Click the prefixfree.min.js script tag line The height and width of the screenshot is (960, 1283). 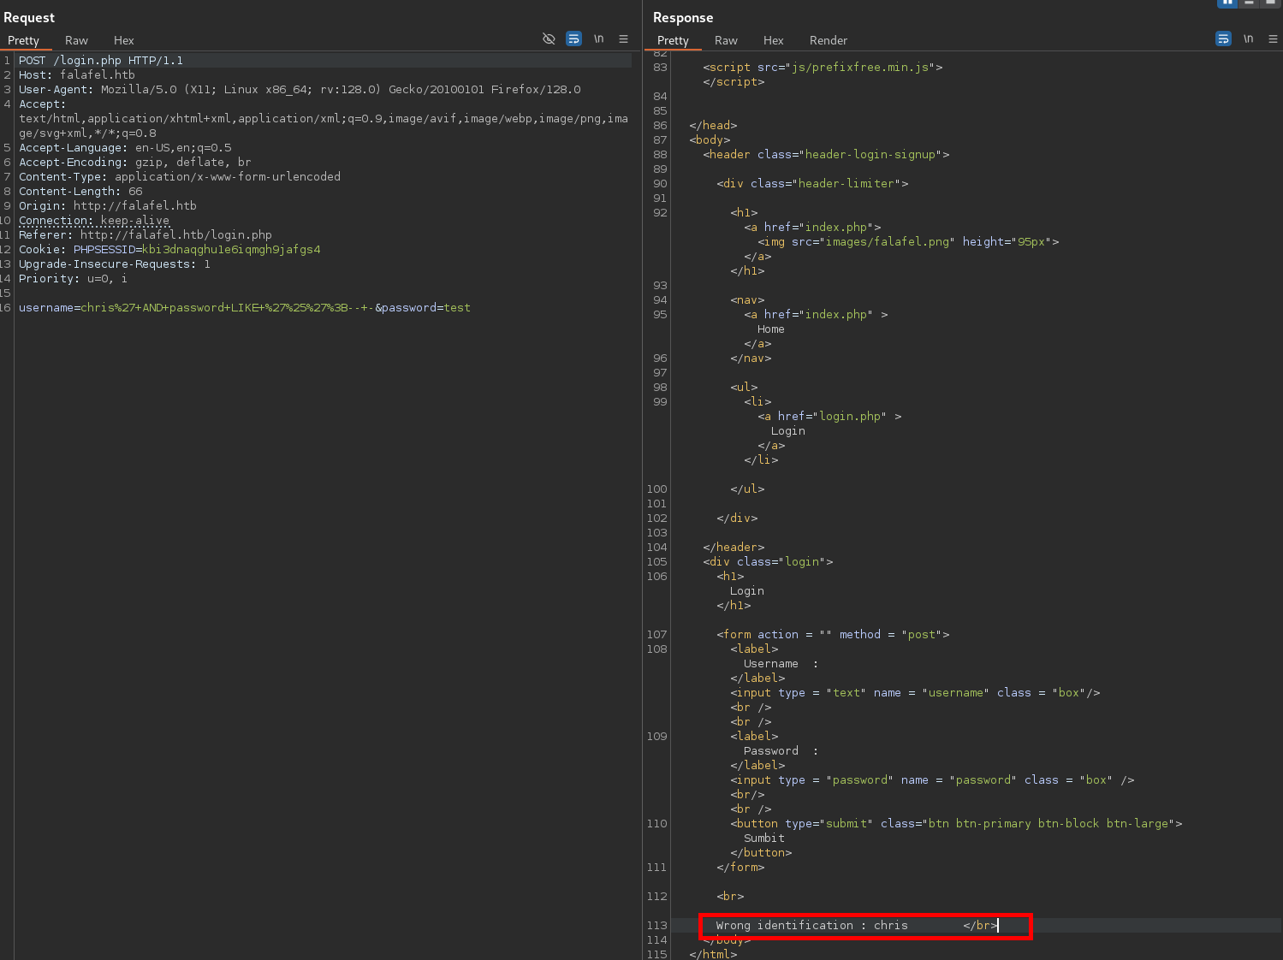pyautogui.click(x=823, y=68)
